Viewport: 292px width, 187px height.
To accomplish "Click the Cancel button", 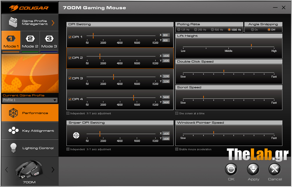I will 275,169.
